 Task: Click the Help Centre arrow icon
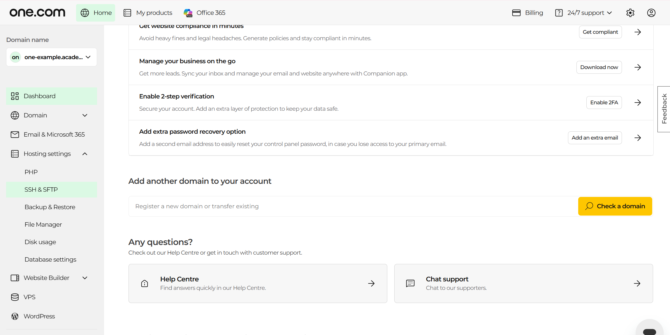tap(371, 283)
